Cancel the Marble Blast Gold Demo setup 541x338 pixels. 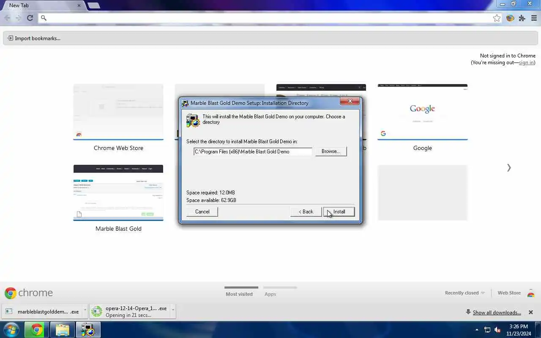tap(202, 212)
